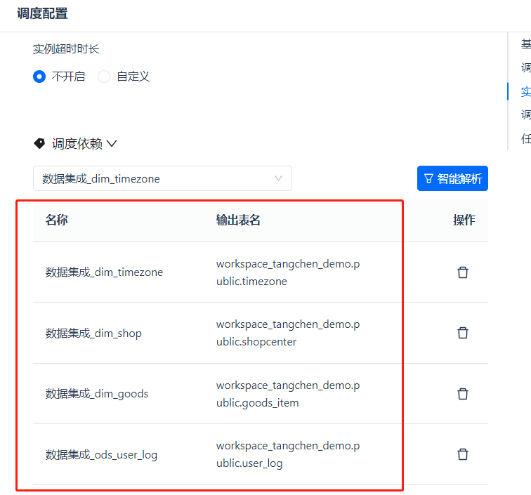Jump to the 基 section in side navigation

525,44
